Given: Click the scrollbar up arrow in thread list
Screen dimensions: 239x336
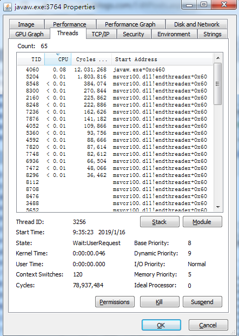Looking at the screenshot, I should (218, 58).
